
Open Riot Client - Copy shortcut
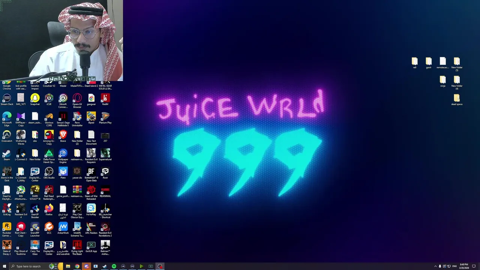pos(21,229)
